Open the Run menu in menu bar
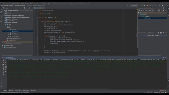Screen dimensions: 169x95 point(35,3)
